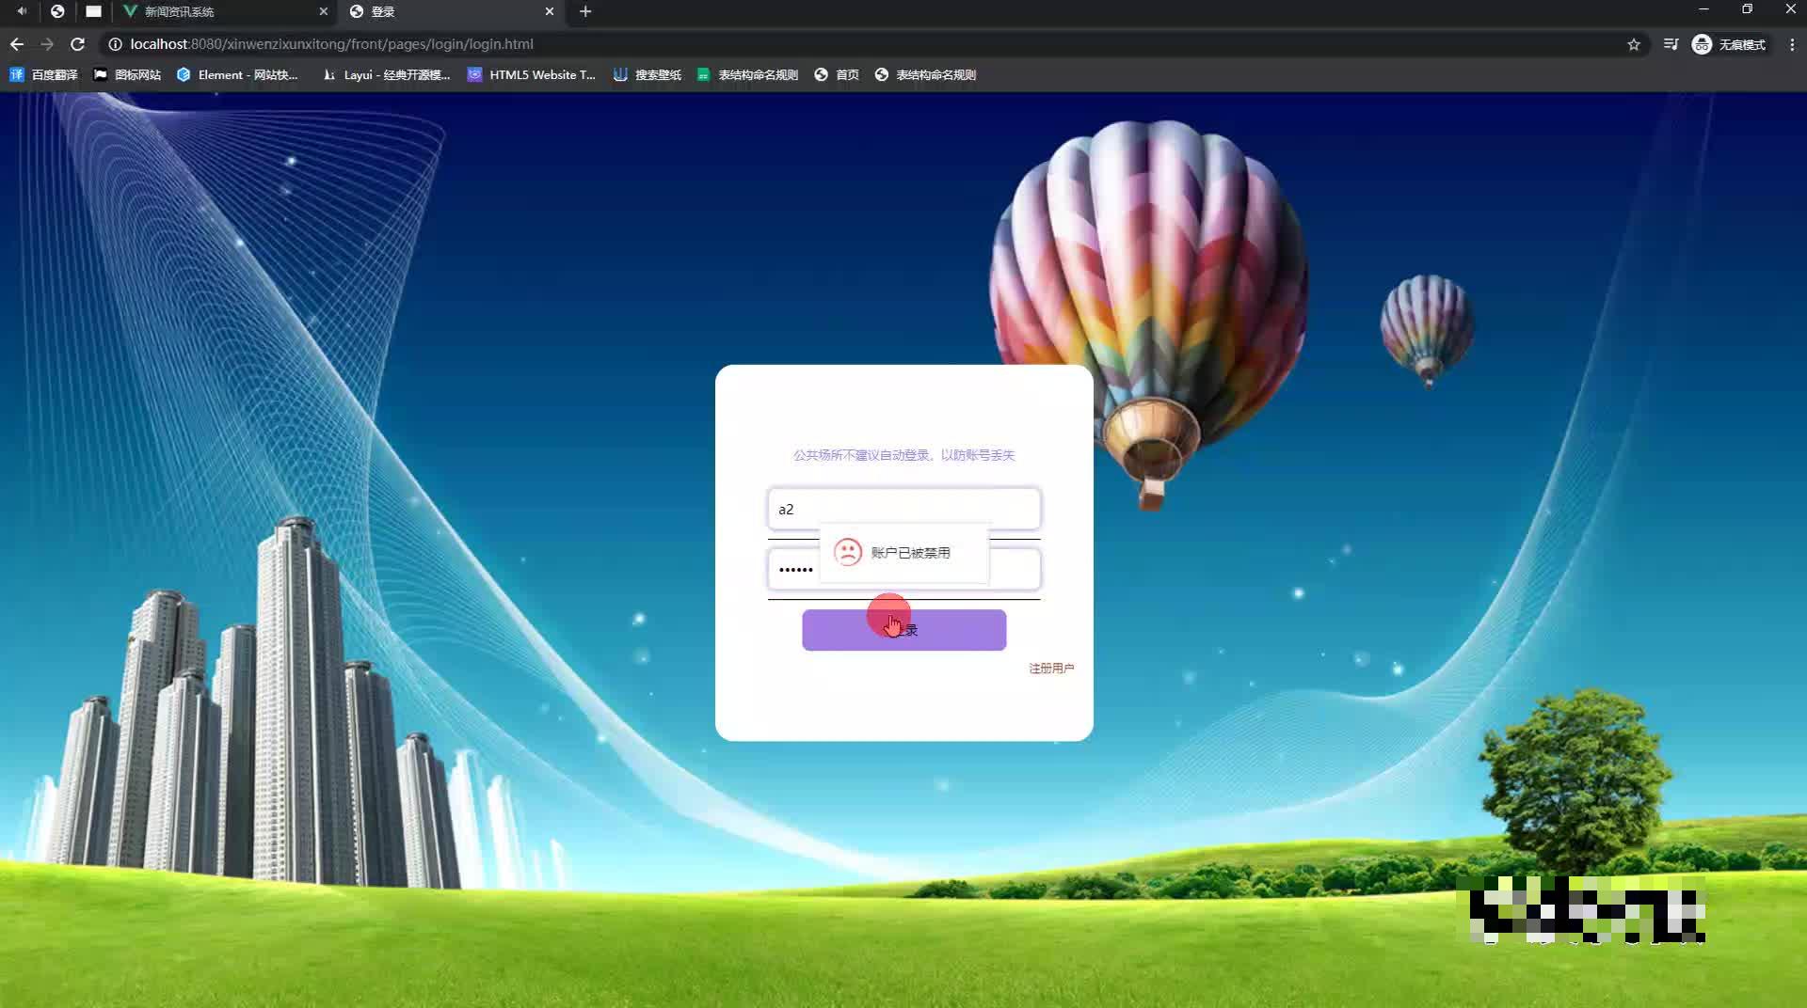Screen dimensions: 1807x1008
Task: Click the speaker icon at top left
Action: [x=21, y=11]
